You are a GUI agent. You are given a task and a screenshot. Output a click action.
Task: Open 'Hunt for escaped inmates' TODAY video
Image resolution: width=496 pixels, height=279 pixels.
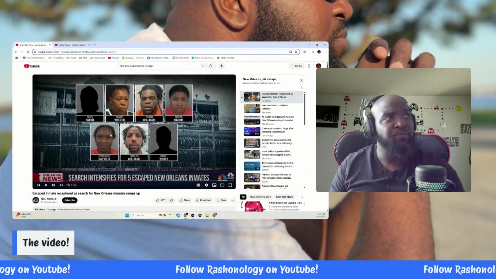(272, 177)
